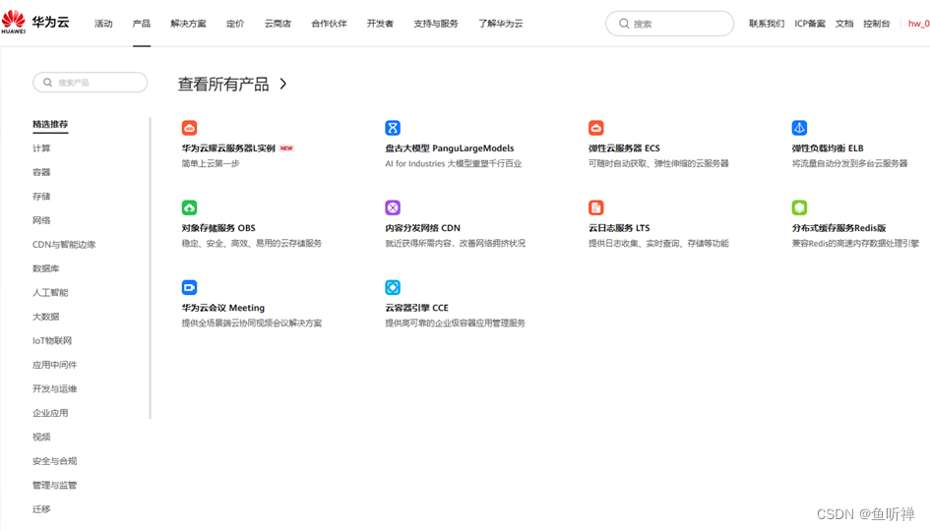
Task: Open the 合作伙伴 menu
Action: click(x=329, y=24)
